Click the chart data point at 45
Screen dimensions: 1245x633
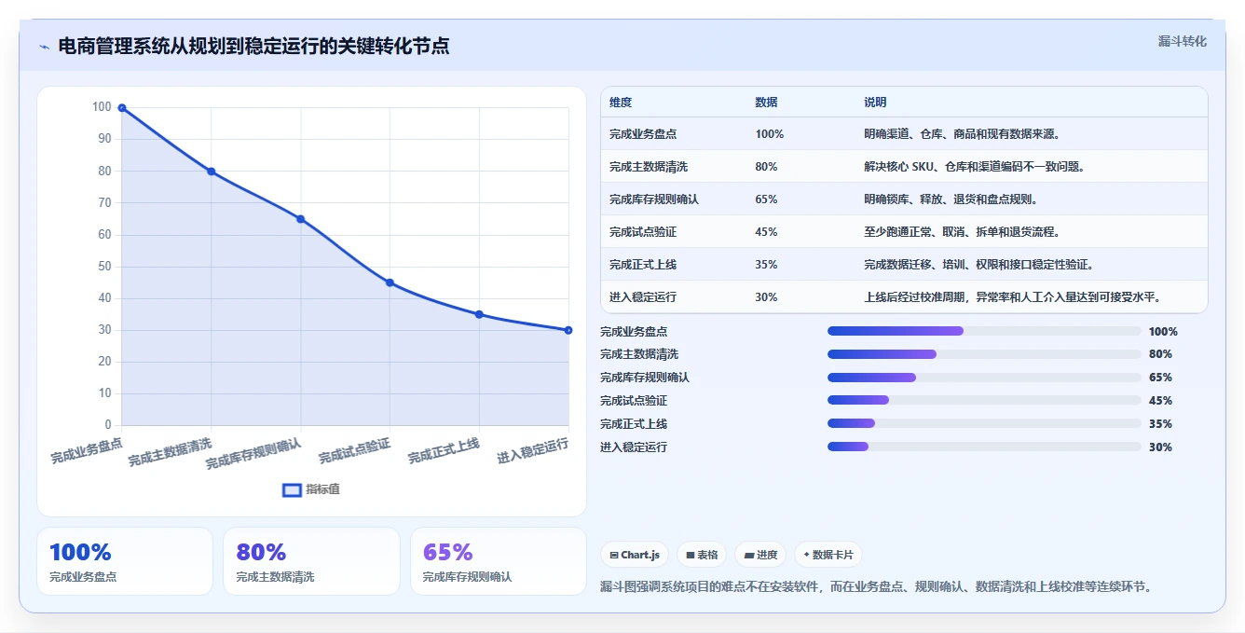pyautogui.click(x=390, y=282)
